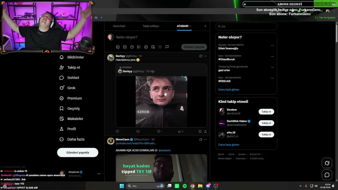Add a new timeline tab with plus icon
Image resolution: width=338 pixels, height=190 pixels.
(205, 26)
